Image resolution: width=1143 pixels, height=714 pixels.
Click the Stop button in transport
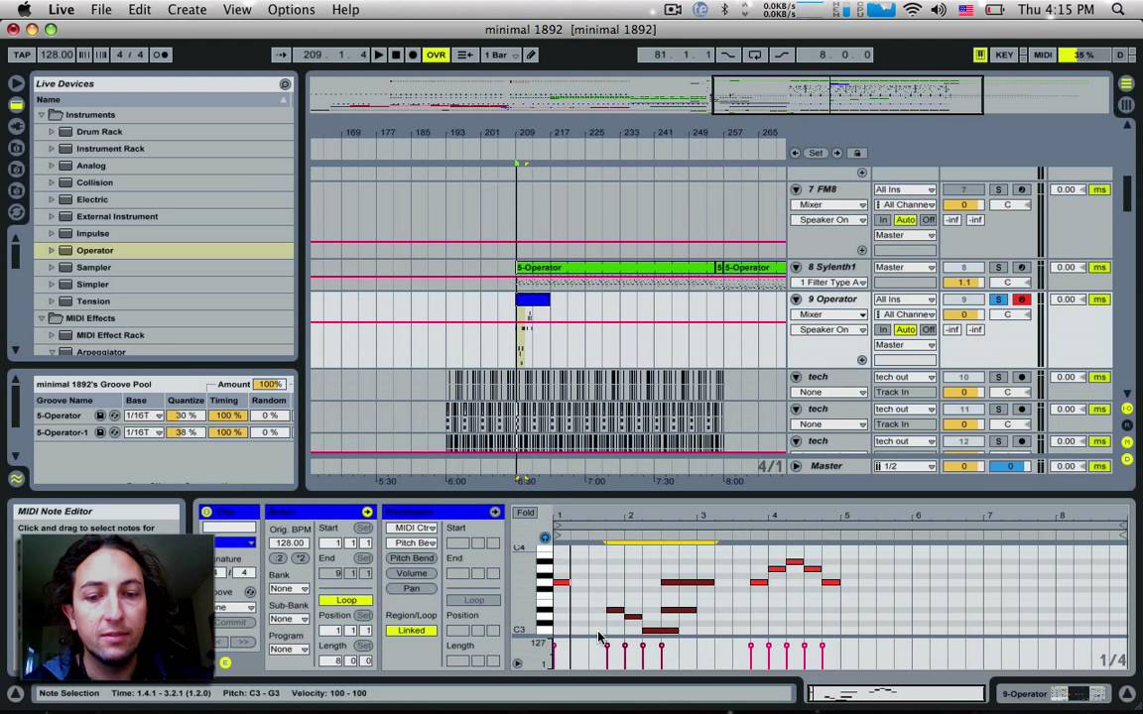pyautogui.click(x=396, y=55)
